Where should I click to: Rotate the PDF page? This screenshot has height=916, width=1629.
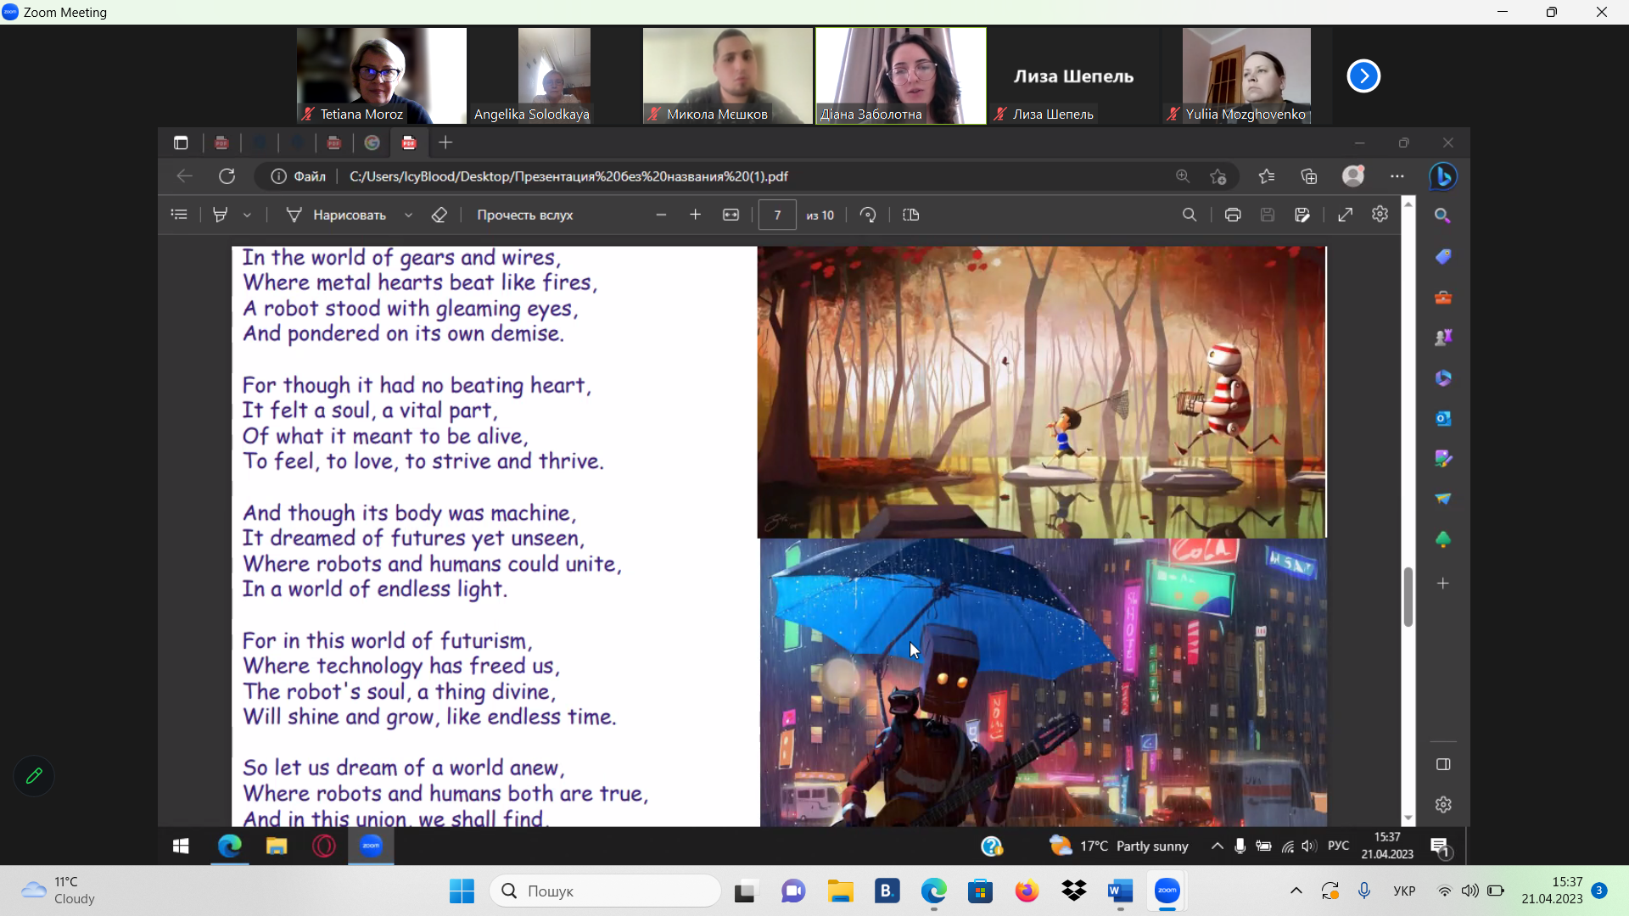pos(867,215)
